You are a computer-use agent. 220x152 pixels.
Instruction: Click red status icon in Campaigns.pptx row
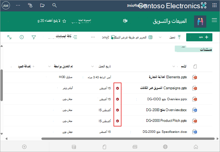[118, 88]
